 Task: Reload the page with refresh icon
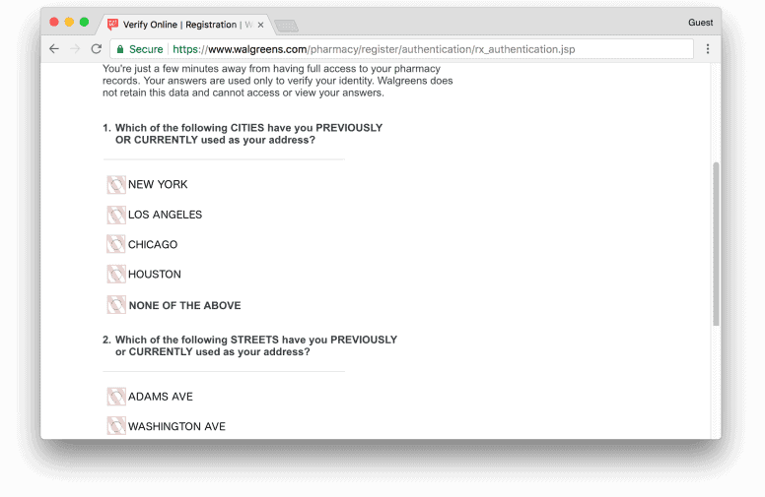click(97, 49)
